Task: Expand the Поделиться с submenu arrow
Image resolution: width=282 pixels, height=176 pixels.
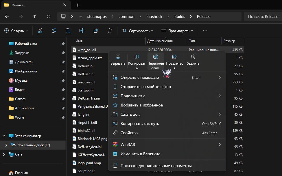Action: [x=220, y=96]
